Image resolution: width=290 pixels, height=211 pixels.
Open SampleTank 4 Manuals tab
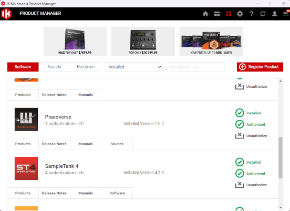86,193
